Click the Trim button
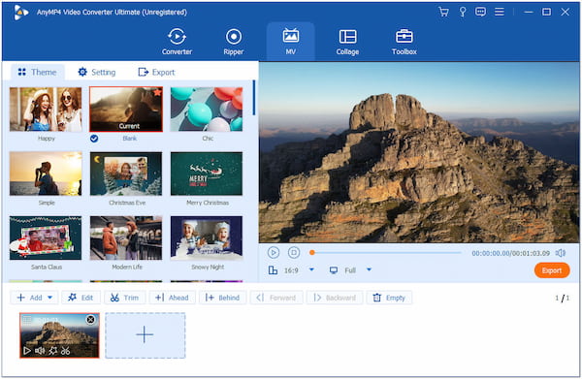The width and height of the screenshot is (582, 379). (125, 298)
